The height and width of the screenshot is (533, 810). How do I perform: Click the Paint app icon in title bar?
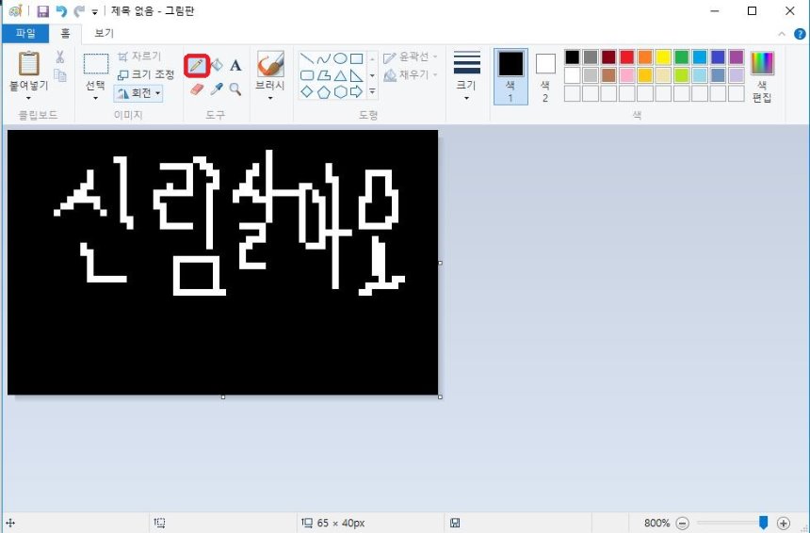coord(15,11)
